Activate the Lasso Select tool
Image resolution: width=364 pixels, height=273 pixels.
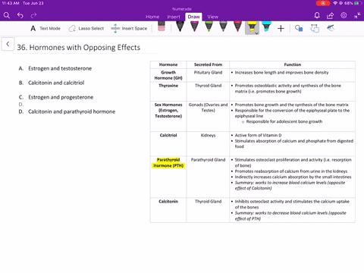tap(86, 29)
